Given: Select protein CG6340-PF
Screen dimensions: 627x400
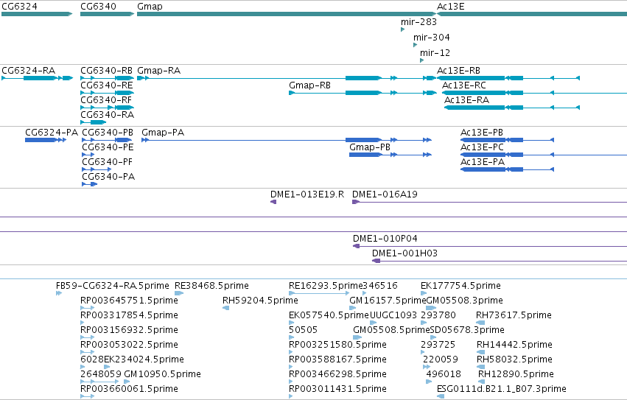Looking at the screenshot, I should [x=107, y=162].
